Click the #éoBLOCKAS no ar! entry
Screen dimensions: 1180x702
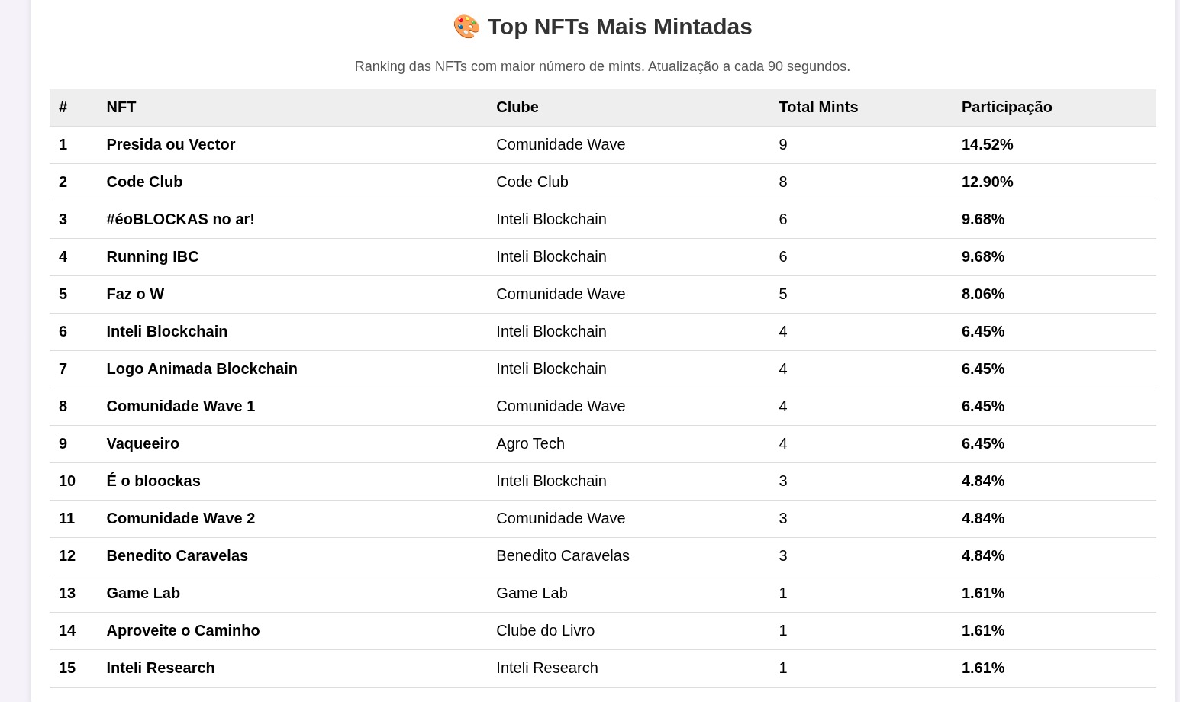pyautogui.click(x=180, y=219)
